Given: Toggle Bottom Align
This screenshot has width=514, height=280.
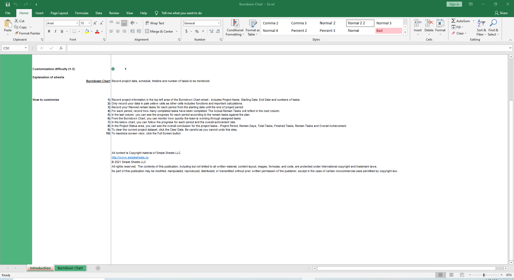Looking at the screenshot, I should pyautogui.click(x=124, y=23).
